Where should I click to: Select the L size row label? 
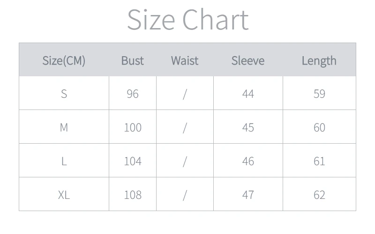[x=64, y=161]
